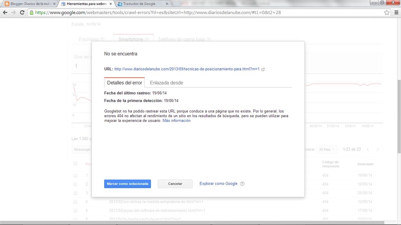Bookmark this page with the star icon
This screenshot has width=401, height=225.
click(x=387, y=12)
